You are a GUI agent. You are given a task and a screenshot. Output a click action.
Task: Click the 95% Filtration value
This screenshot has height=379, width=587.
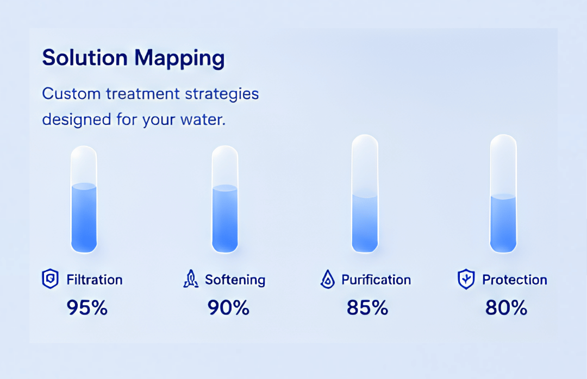click(x=87, y=308)
